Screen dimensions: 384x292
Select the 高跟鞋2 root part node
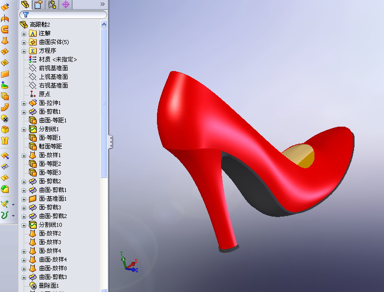pyautogui.click(x=40, y=25)
